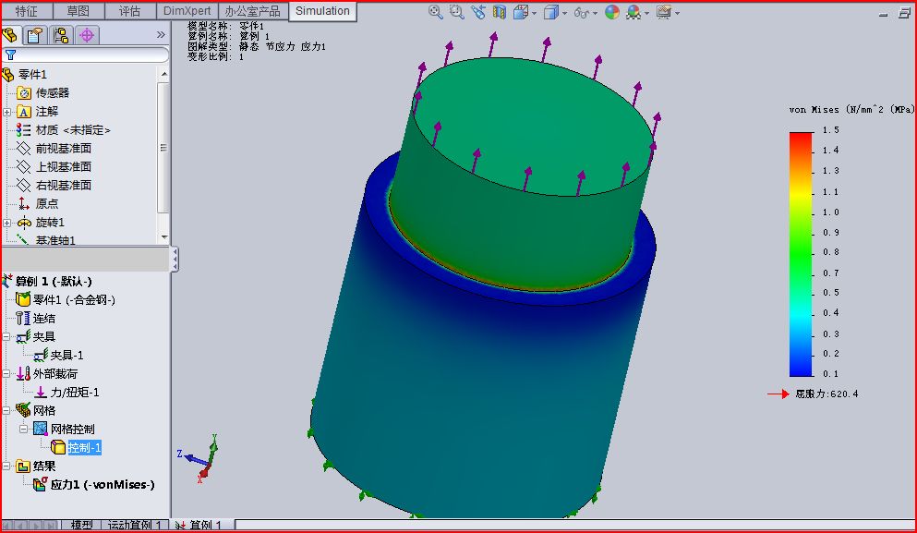Click the Edit Appearance color ball icon
Image resolution: width=917 pixels, height=533 pixels.
point(611,12)
